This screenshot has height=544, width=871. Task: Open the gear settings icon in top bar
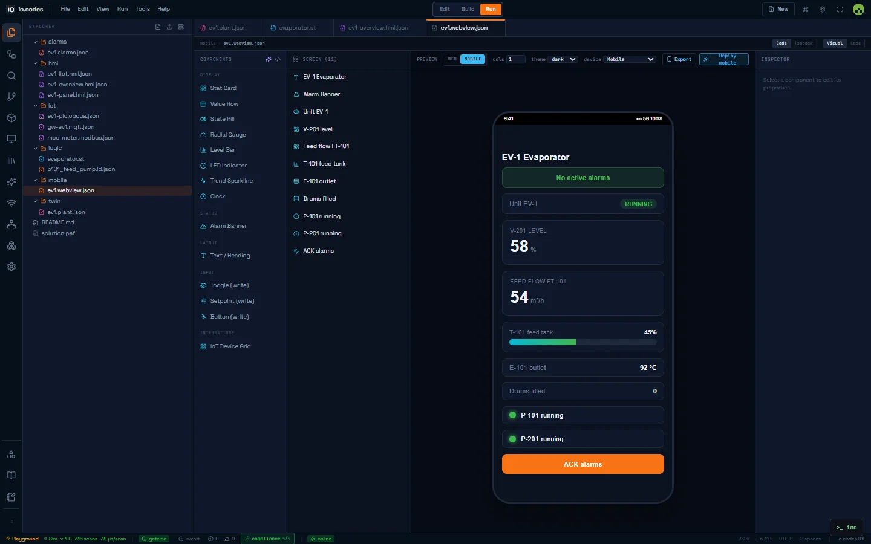click(822, 9)
